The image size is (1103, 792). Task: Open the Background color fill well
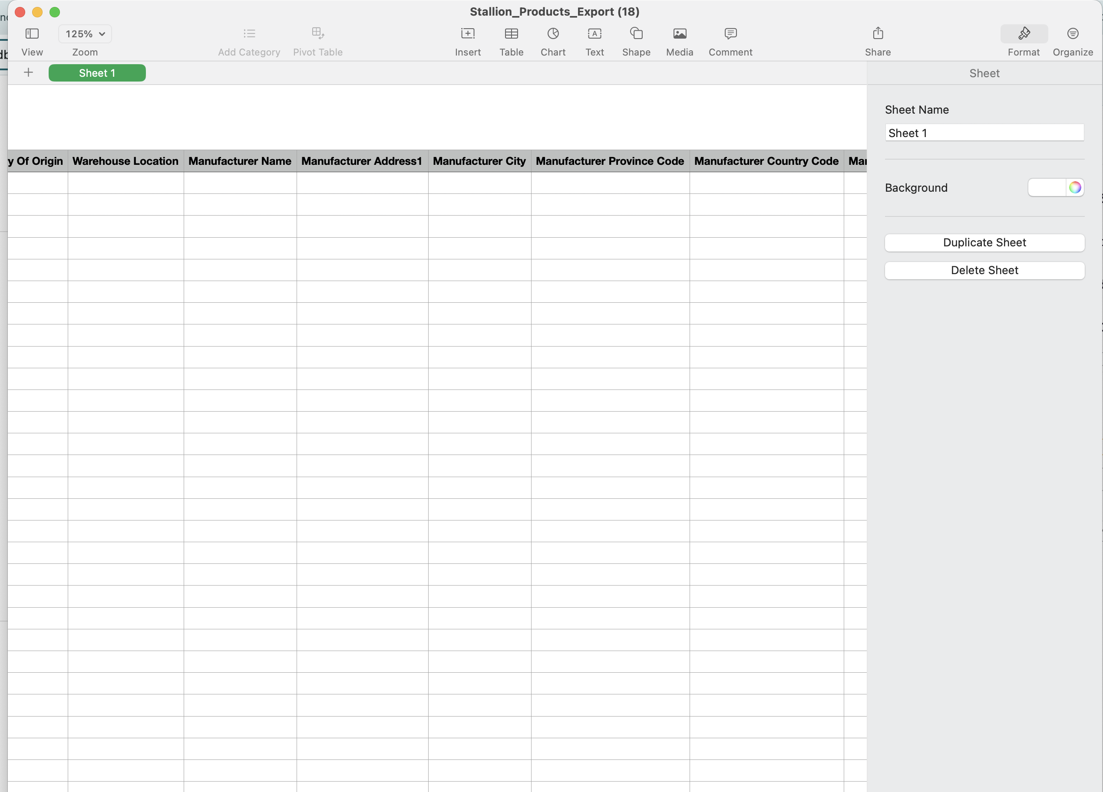coord(1047,187)
